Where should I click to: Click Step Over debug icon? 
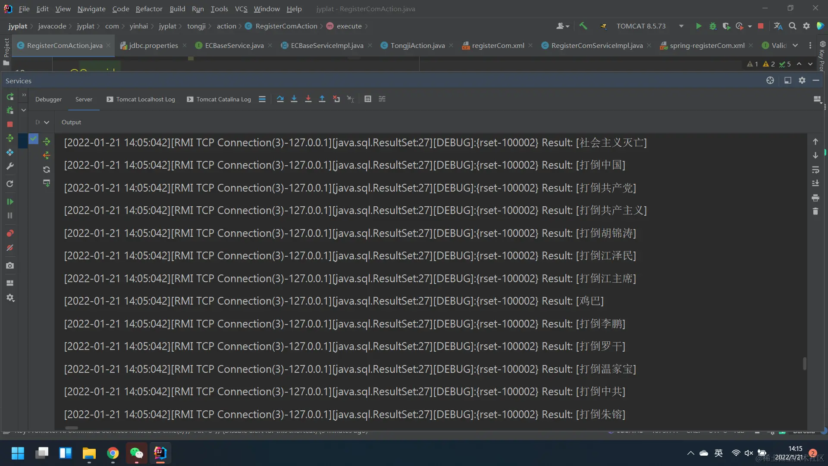(x=280, y=99)
